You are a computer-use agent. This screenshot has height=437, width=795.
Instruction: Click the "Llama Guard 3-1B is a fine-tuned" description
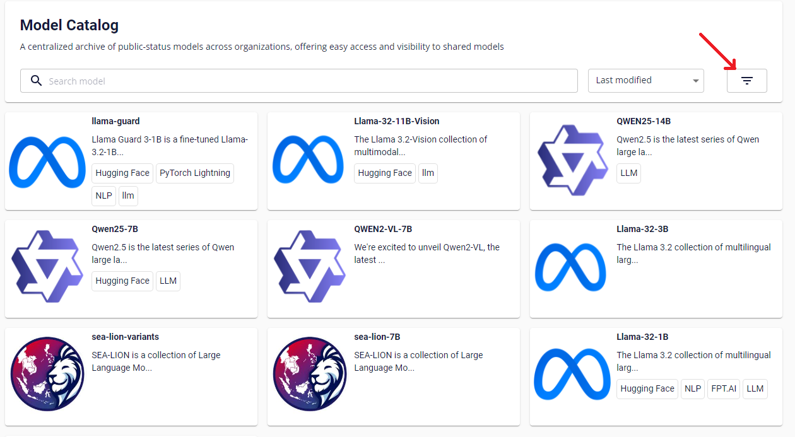170,146
